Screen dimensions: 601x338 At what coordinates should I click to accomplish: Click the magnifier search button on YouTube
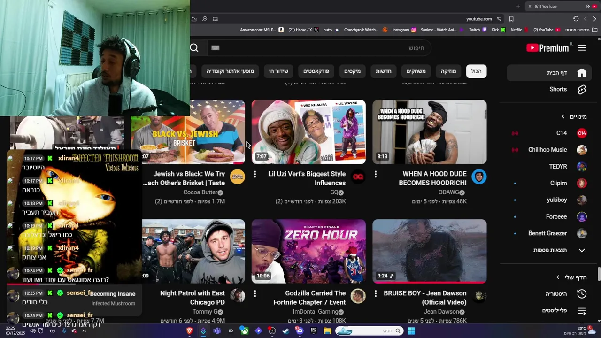click(x=194, y=48)
